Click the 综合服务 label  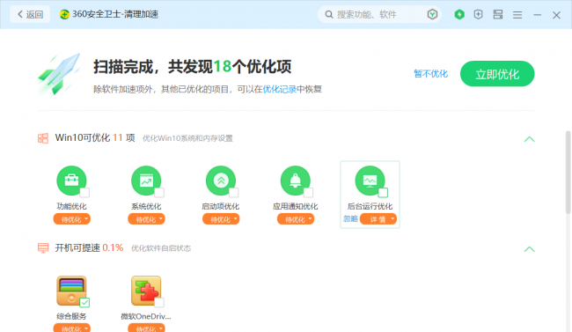pyautogui.click(x=71, y=316)
